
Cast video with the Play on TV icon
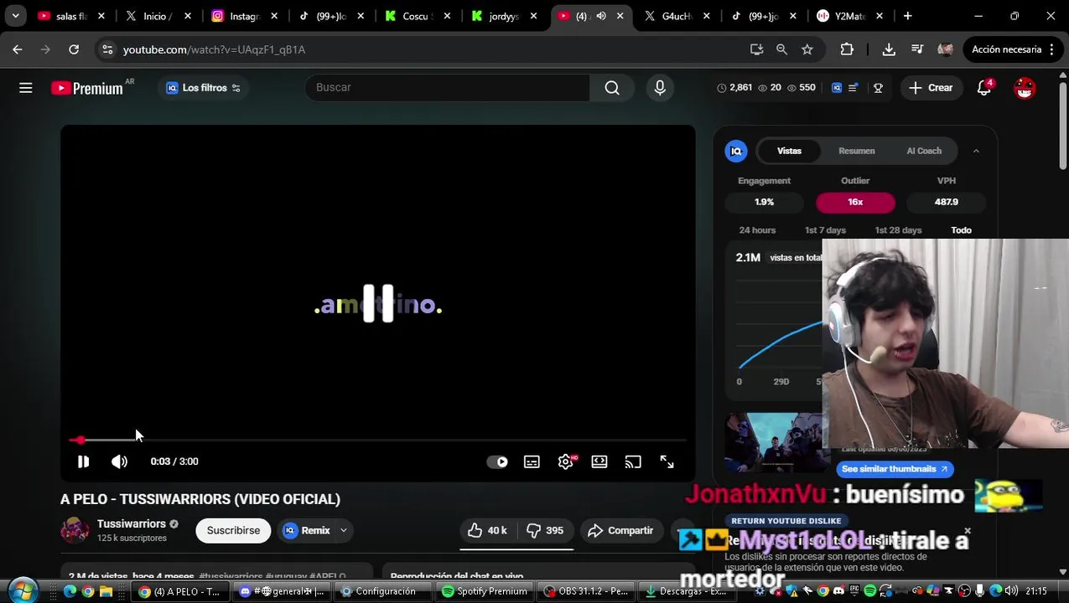click(x=633, y=461)
